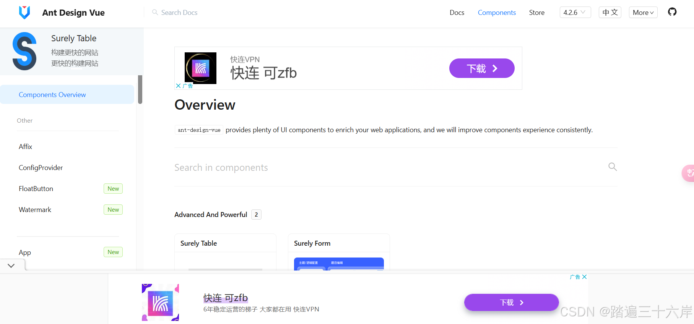Click the 构建更快的网站 tagline text
Screen dimensions: 694x324
tap(75, 52)
